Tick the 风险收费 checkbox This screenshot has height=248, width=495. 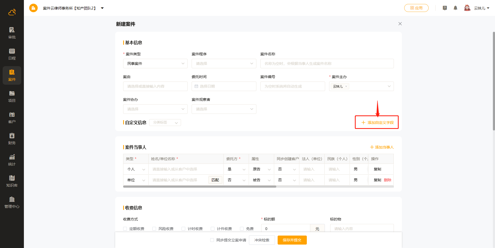point(154,229)
